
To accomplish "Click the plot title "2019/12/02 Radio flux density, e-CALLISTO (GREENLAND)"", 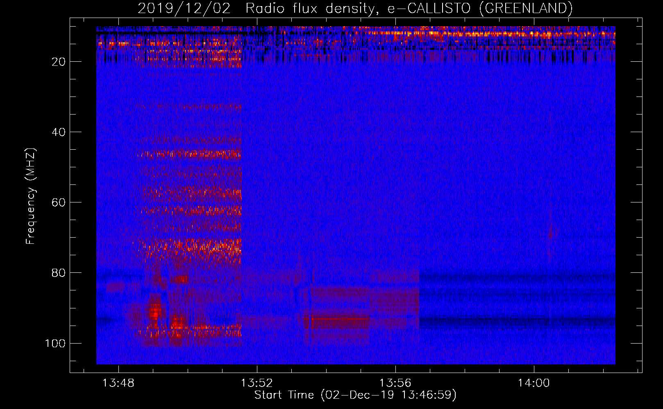I will [x=355, y=8].
